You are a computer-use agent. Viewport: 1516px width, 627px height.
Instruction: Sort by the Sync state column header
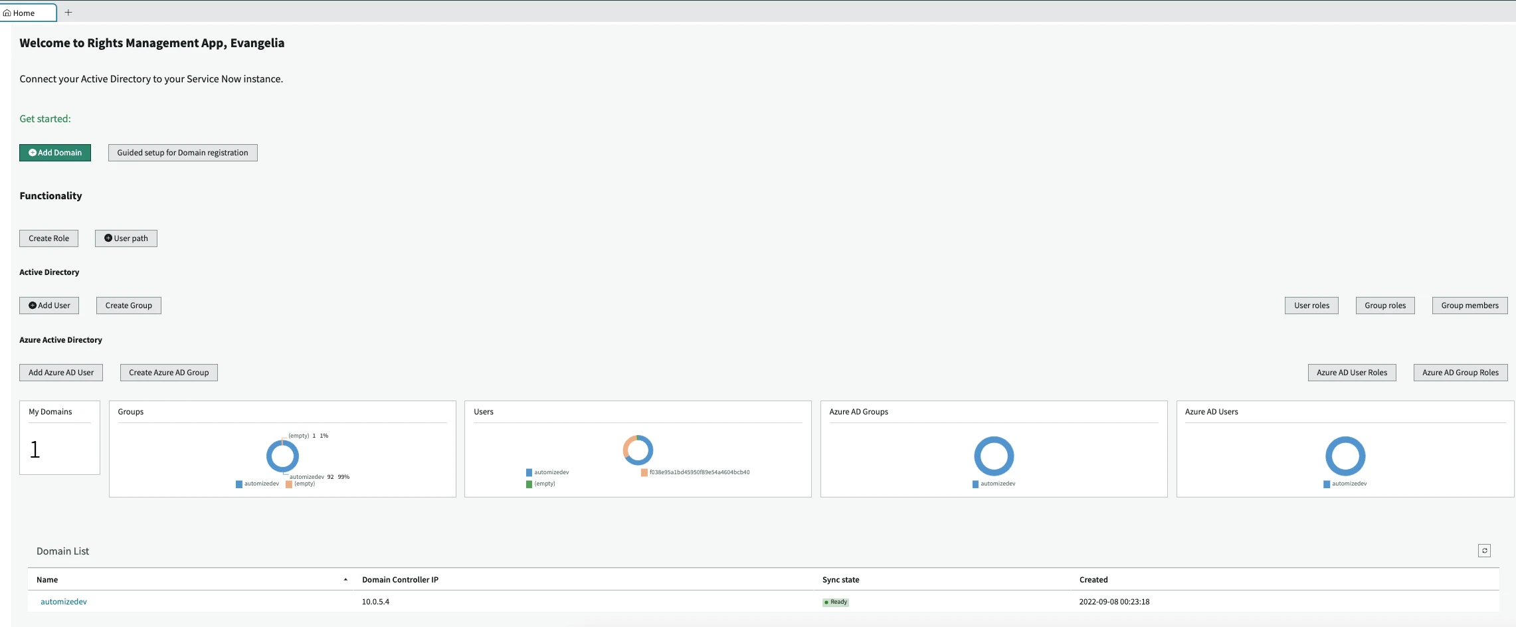tap(840, 580)
